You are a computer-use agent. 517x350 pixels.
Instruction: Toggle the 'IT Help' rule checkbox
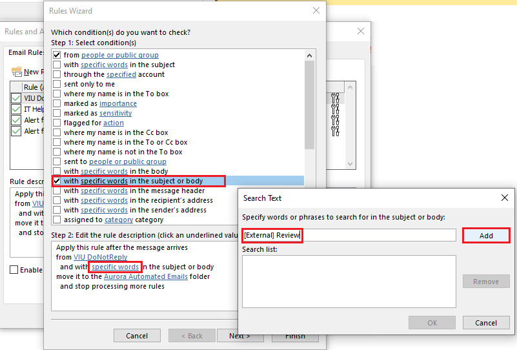click(16, 109)
